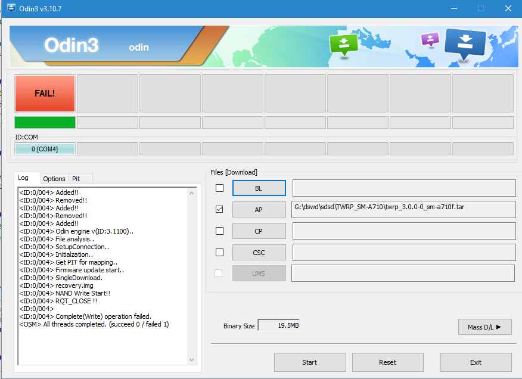The height and width of the screenshot is (379, 522).
Task: Switch to the Options tab
Action: click(54, 179)
